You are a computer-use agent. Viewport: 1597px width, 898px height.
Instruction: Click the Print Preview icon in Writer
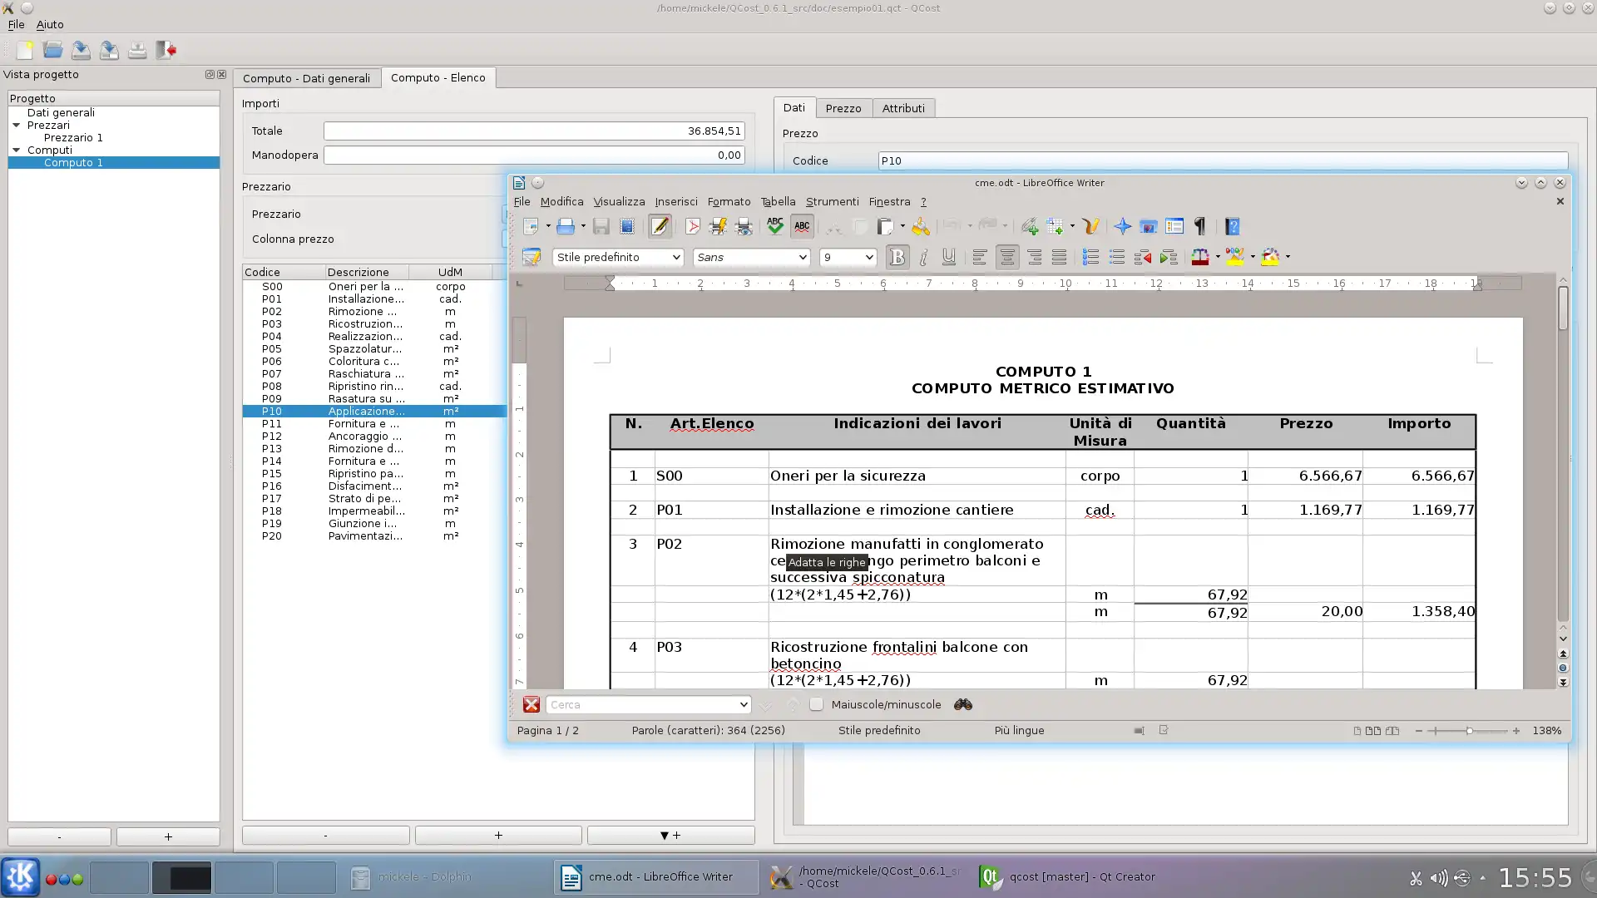[x=744, y=226]
